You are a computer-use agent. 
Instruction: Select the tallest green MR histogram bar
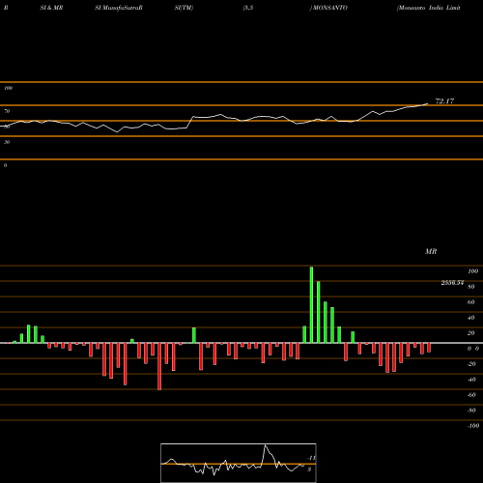(311, 305)
